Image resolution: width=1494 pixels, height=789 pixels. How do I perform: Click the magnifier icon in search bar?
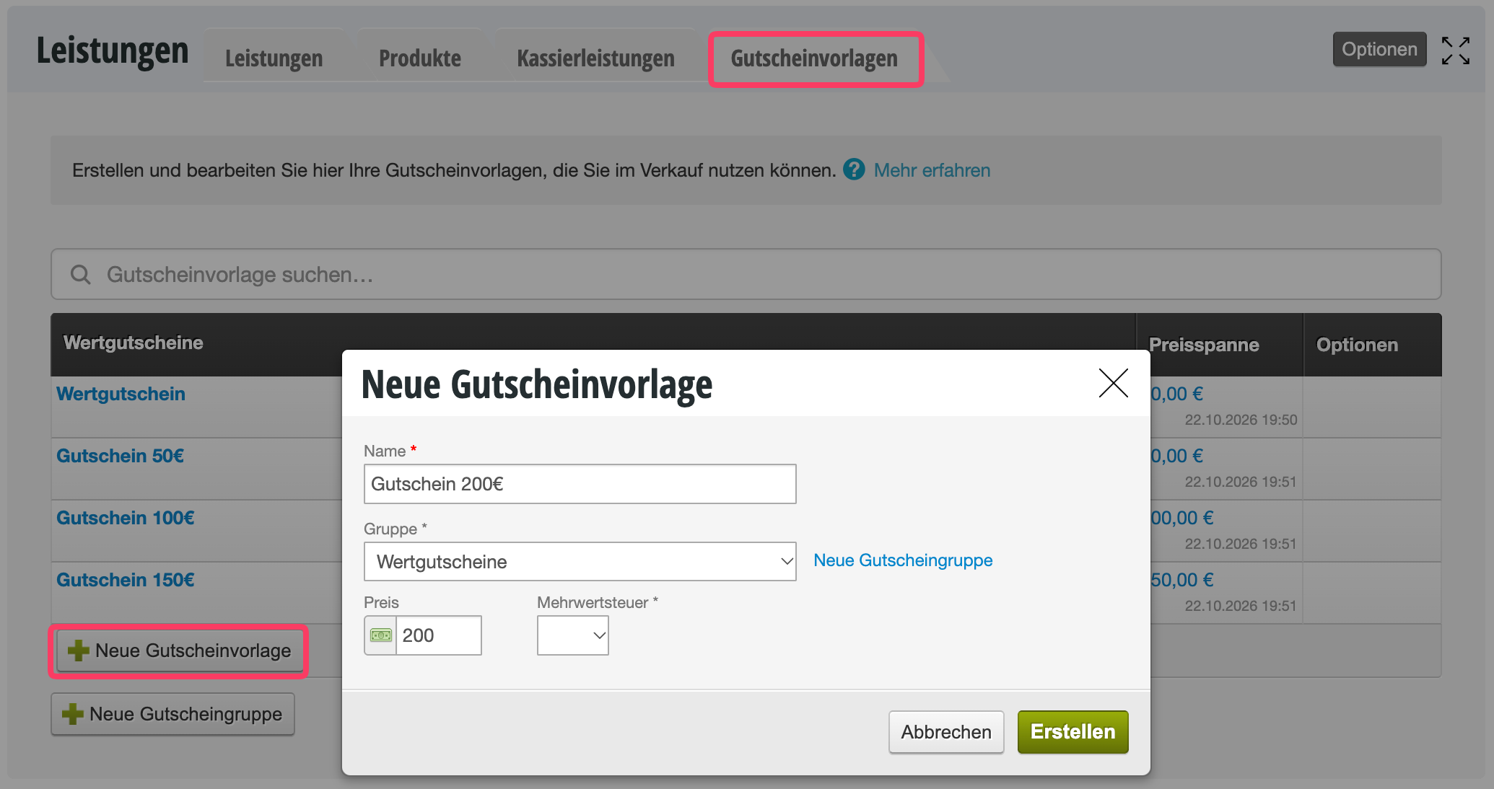[80, 274]
